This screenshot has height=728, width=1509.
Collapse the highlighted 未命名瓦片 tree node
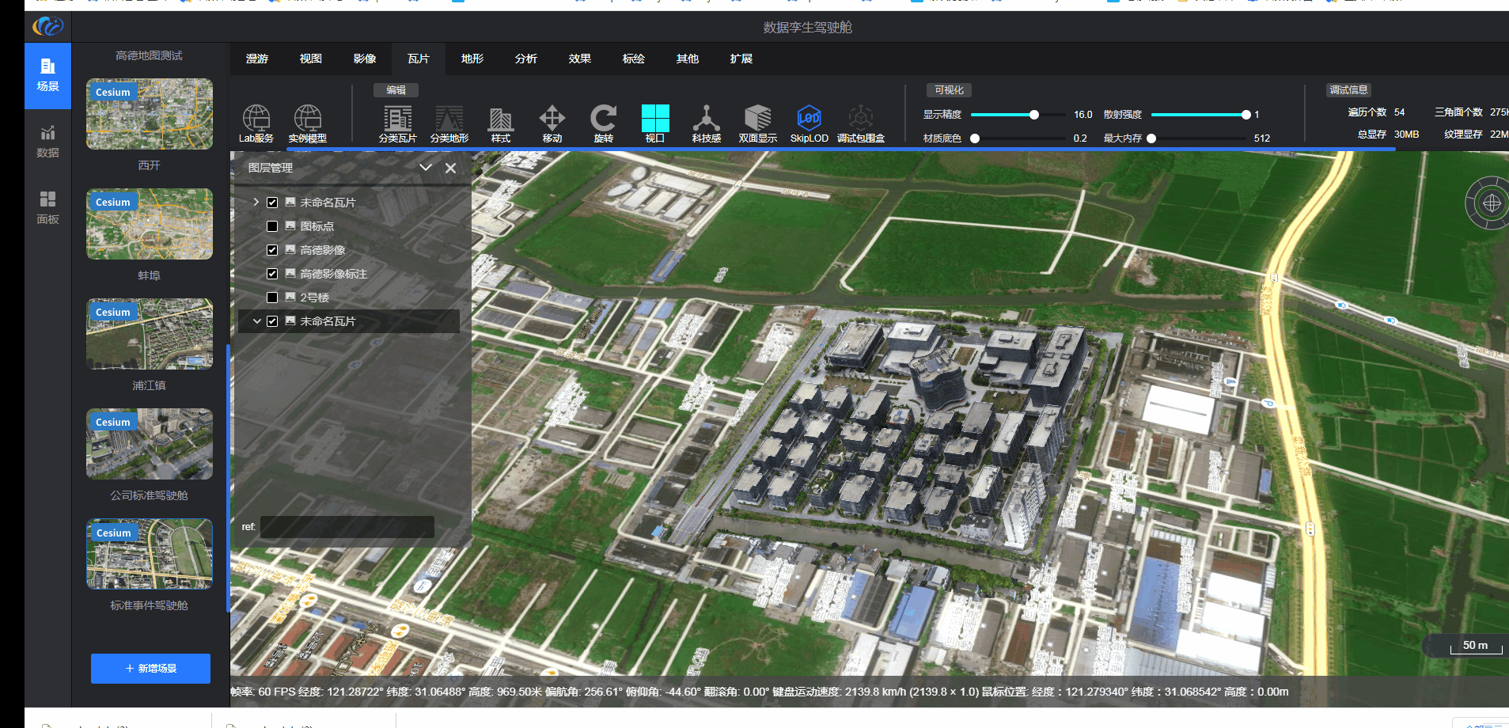(256, 321)
